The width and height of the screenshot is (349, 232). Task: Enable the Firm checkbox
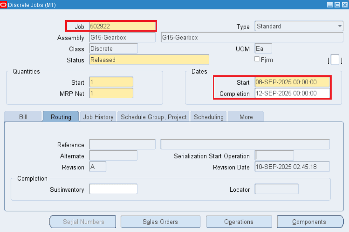click(257, 59)
